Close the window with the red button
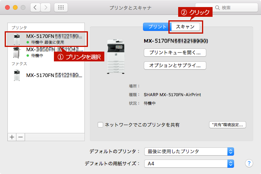261x174 pixels. tap(7, 7)
